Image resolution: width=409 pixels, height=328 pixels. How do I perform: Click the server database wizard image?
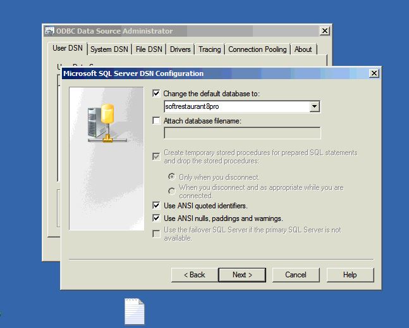point(106,158)
